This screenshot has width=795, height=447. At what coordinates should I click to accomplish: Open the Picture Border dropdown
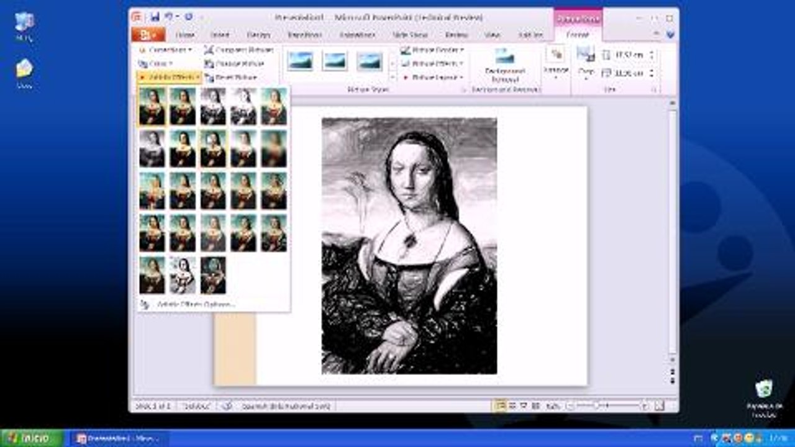tap(433, 50)
